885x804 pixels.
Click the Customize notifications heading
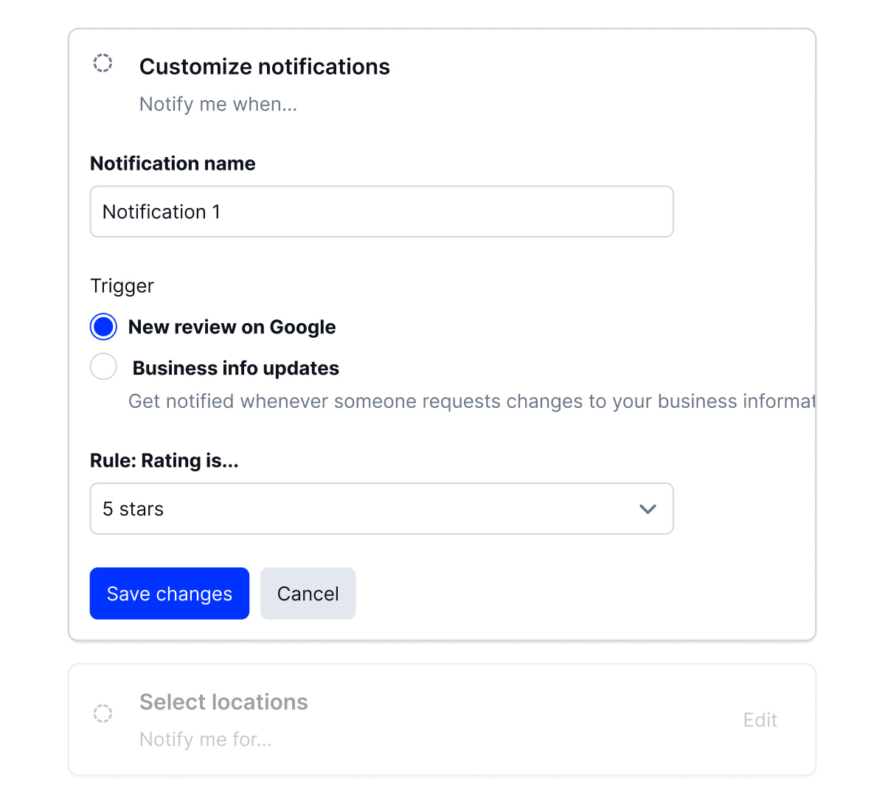(x=265, y=66)
